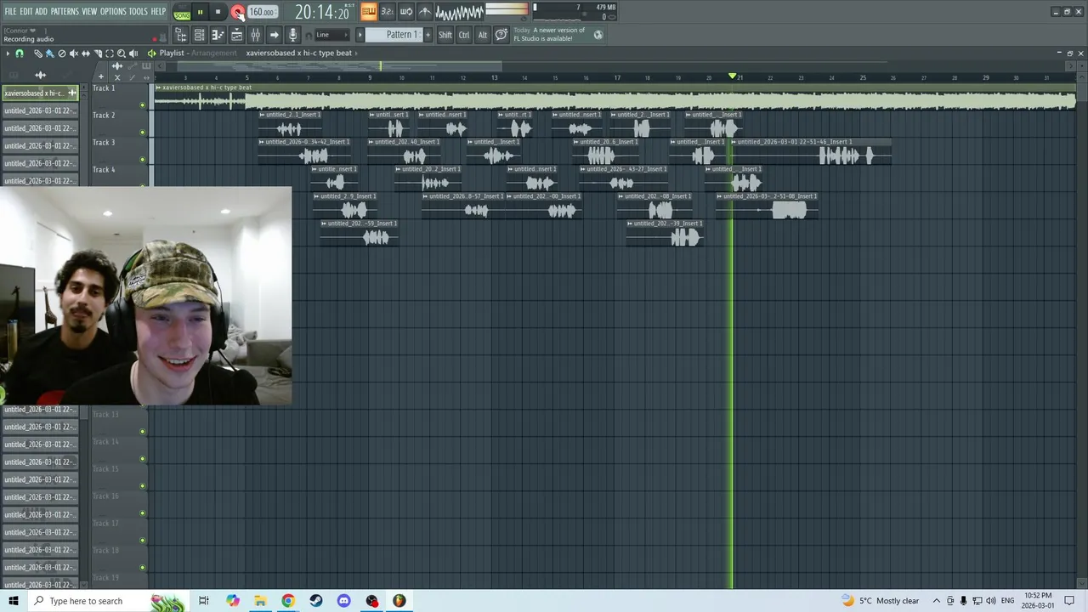Select the Zoom tool
The height and width of the screenshot is (612, 1088).
122,54
